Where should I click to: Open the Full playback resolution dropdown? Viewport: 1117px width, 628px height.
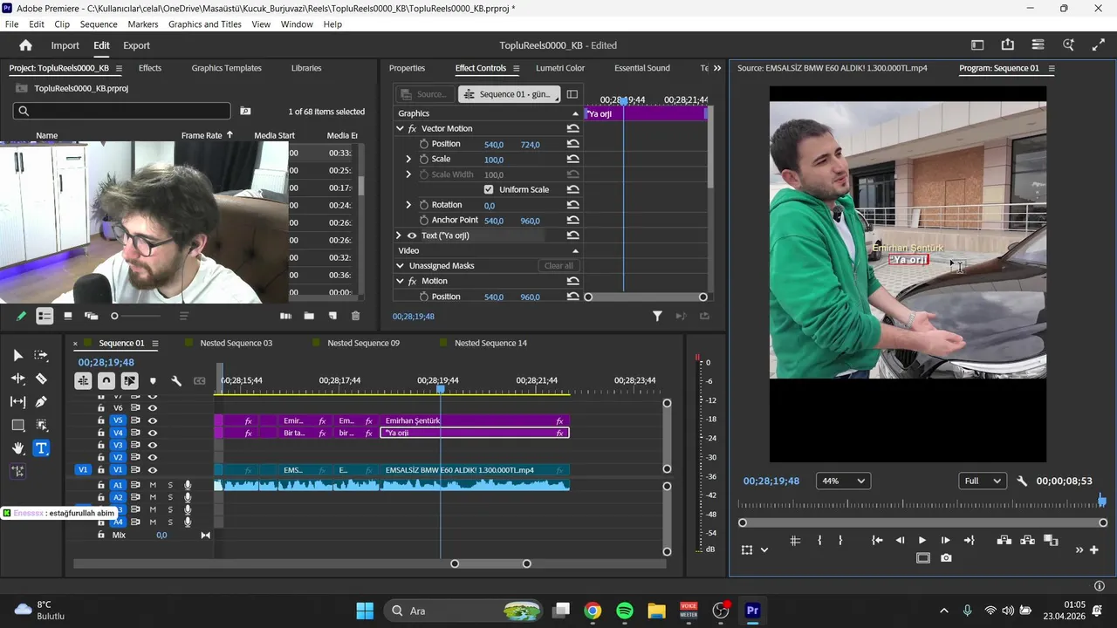coord(982,481)
